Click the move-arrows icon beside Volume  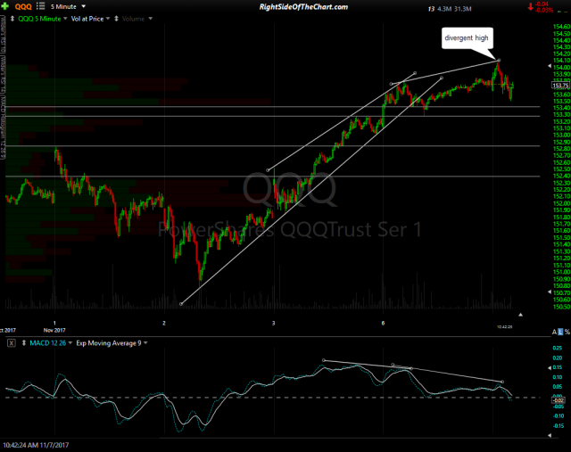116,19
